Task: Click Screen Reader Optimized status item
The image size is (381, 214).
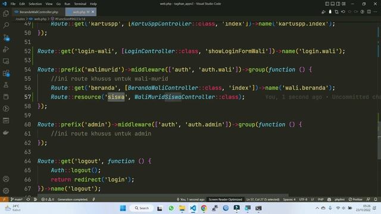Action: tap(225, 199)
